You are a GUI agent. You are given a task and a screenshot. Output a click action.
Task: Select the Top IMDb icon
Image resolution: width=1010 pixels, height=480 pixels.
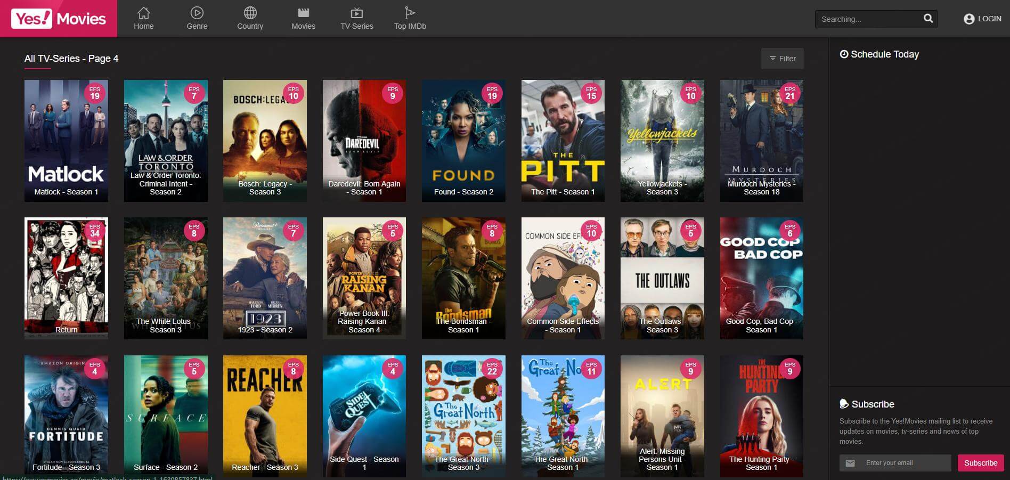[x=409, y=13]
